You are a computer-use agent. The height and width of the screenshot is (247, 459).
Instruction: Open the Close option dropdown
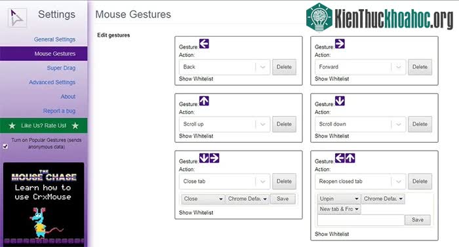tap(203, 199)
